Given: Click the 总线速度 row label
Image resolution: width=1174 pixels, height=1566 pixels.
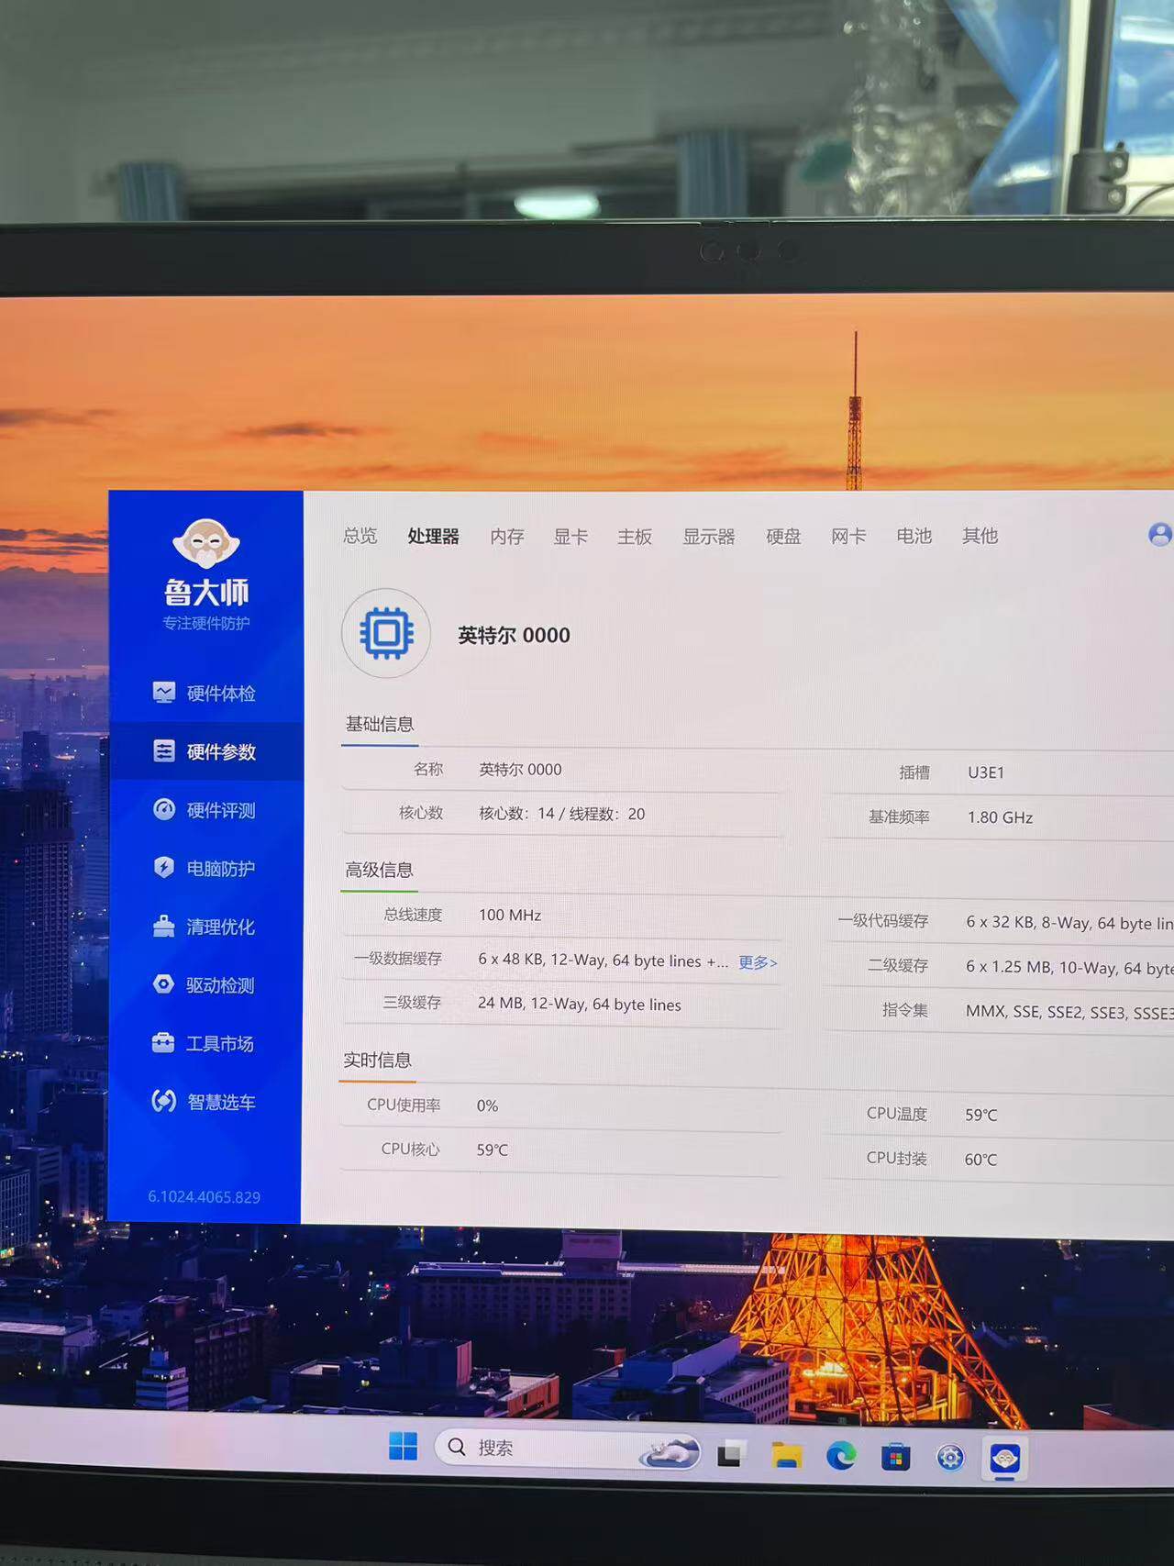Looking at the screenshot, I should coord(413,915).
